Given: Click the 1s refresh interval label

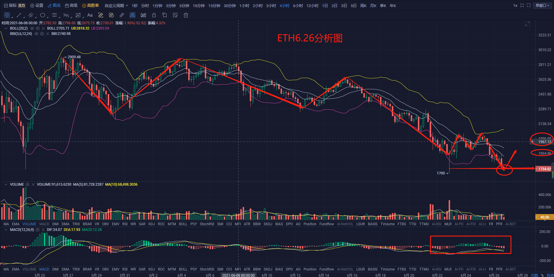Looking at the screenshot, I should coord(515,6).
